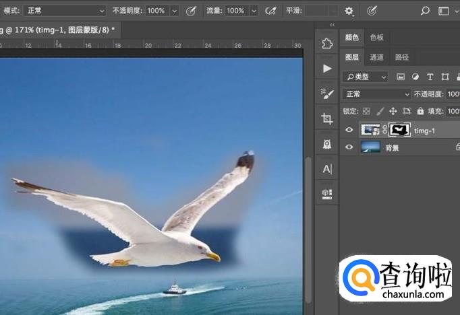
Task: Hide the 背景 layer
Action: click(x=349, y=147)
